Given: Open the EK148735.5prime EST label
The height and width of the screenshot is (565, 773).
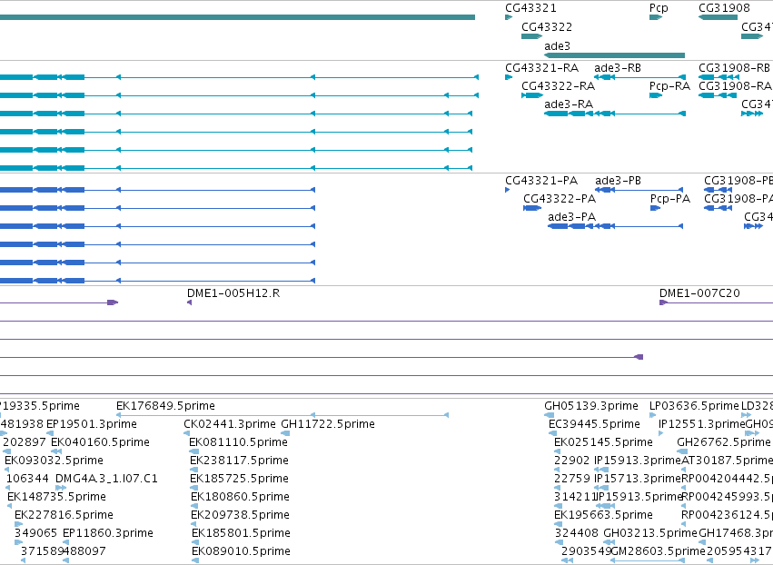Looking at the screenshot, I should pyautogui.click(x=56, y=497).
